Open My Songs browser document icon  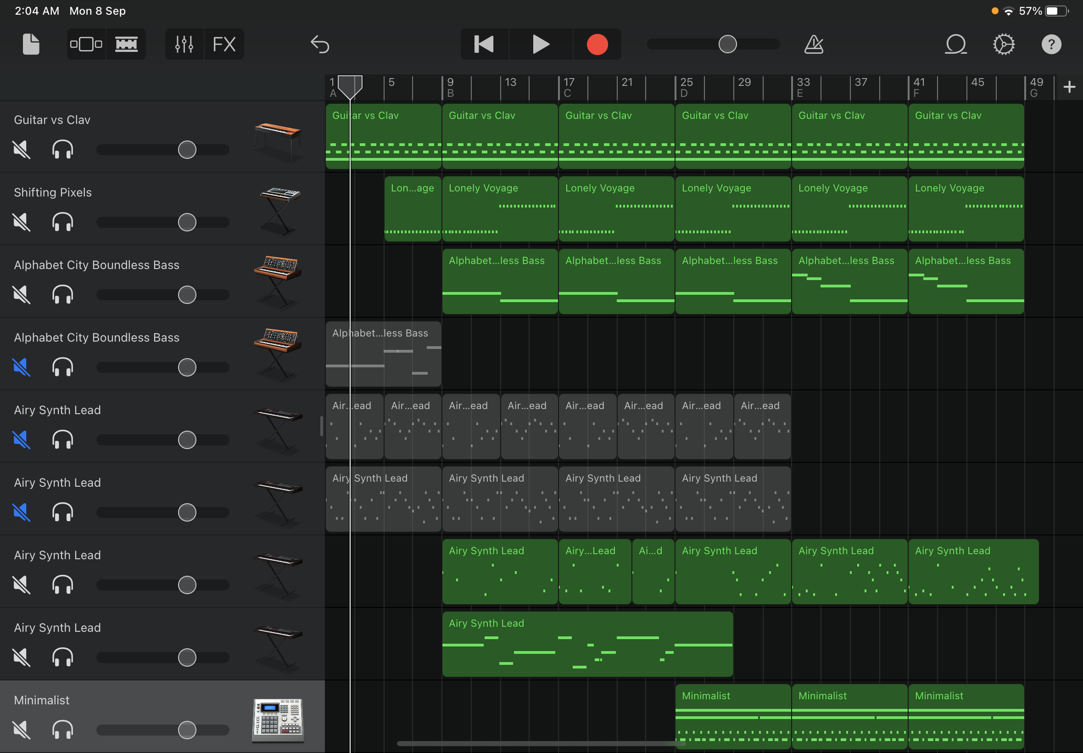[x=31, y=45]
